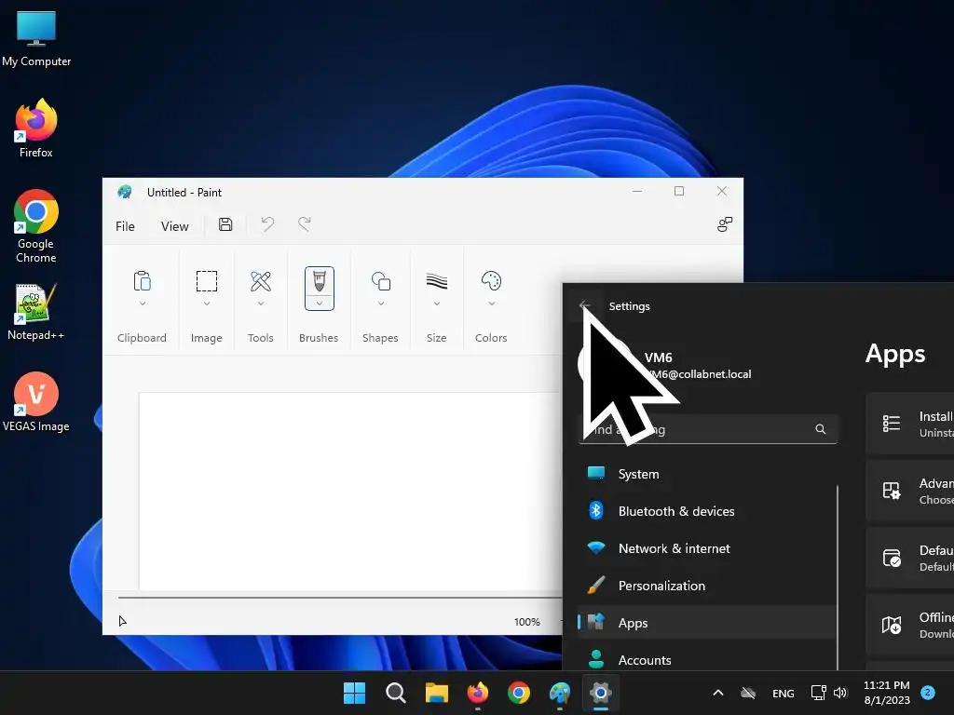This screenshot has height=715, width=954.
Task: Open Advanced app settings card
Action: pyautogui.click(x=909, y=491)
